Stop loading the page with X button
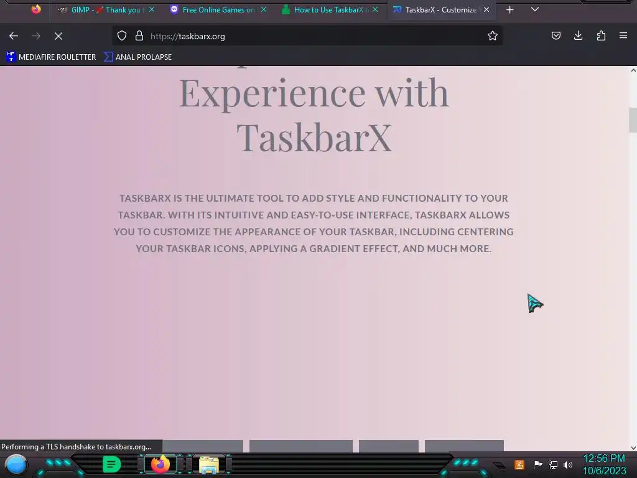This screenshot has height=478, width=637. (x=58, y=36)
